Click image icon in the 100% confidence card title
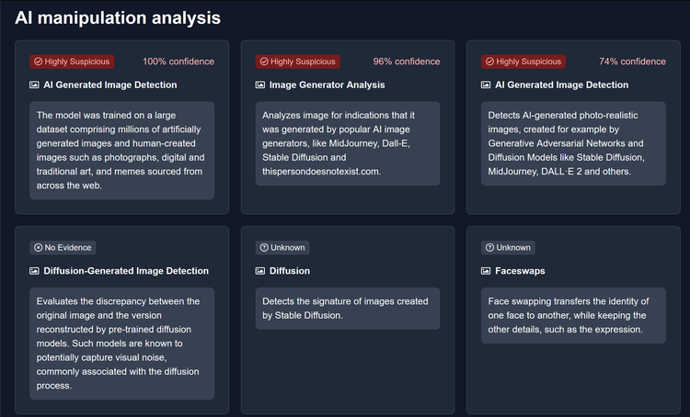This screenshot has height=417, width=690. [x=34, y=85]
